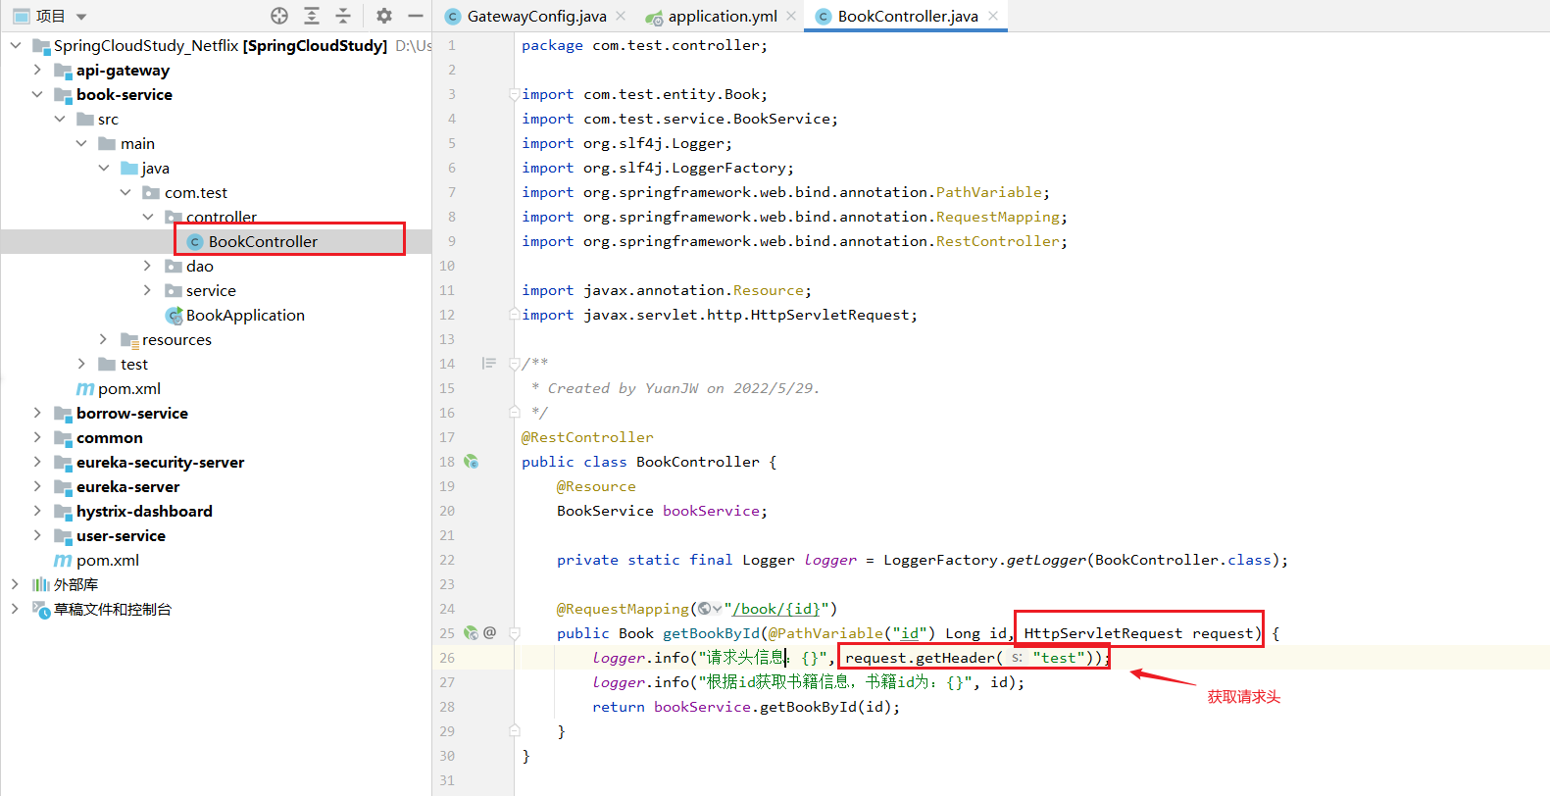
Task: Click the application.yml tab file icon
Action: [x=654, y=17]
